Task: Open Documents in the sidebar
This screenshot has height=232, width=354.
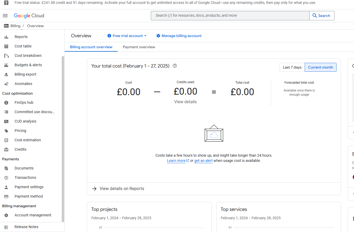Action: click(x=24, y=168)
